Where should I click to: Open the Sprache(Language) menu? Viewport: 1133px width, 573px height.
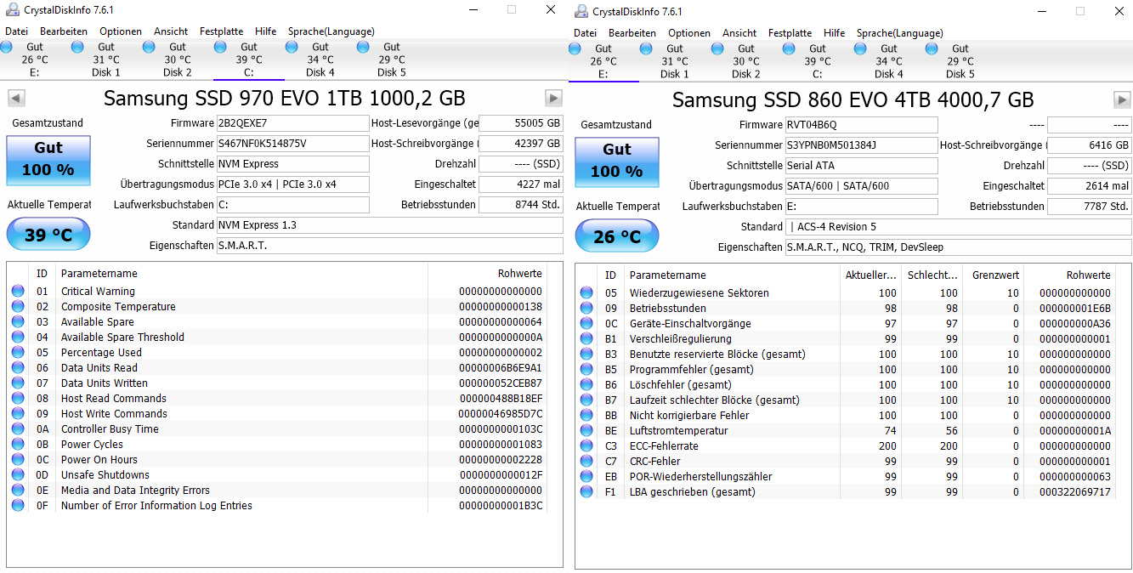tap(331, 31)
